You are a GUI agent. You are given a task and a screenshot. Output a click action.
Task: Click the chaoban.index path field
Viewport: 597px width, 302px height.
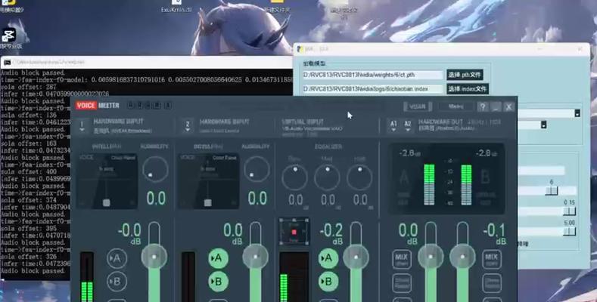373,89
